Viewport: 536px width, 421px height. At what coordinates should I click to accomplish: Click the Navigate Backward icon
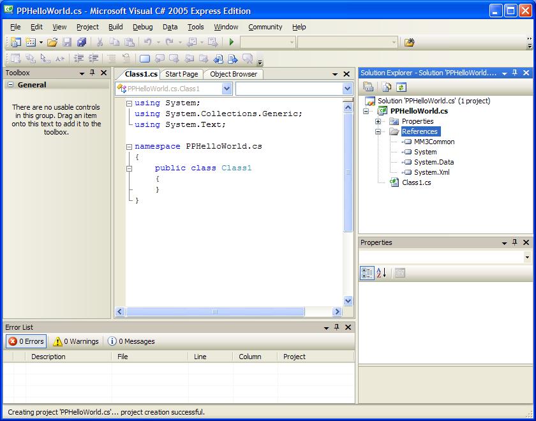click(x=192, y=42)
